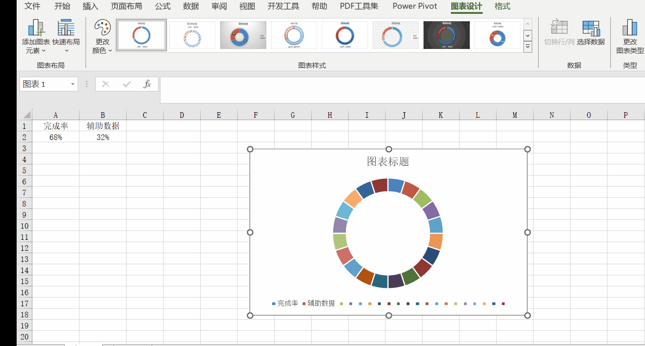Open the 插入 ribbon tab
645x346 pixels.
[x=90, y=6]
